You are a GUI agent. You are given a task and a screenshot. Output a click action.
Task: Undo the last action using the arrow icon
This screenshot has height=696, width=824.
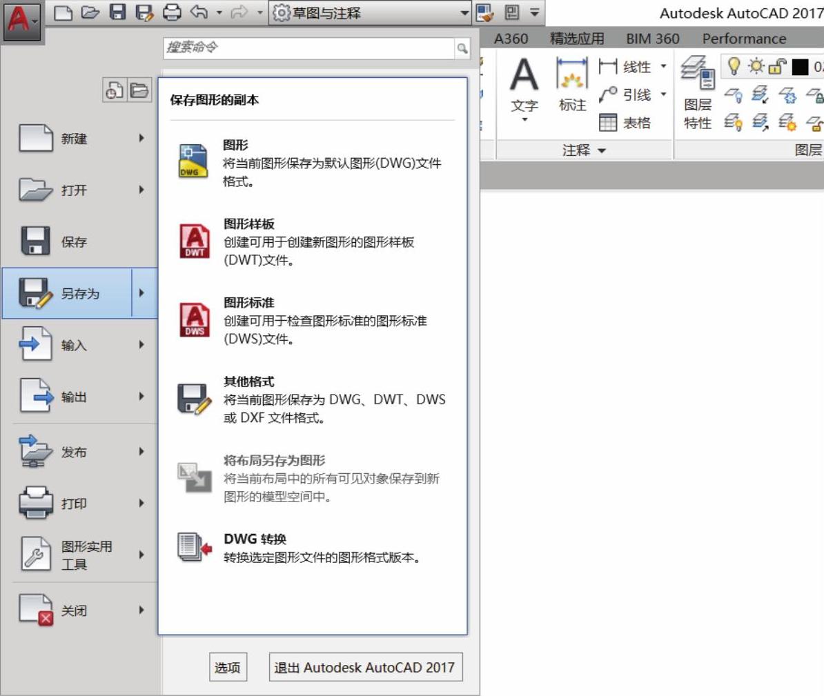[x=199, y=12]
